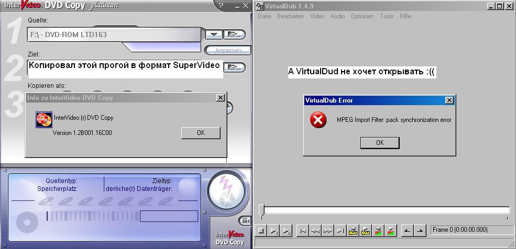Browse for target folder next to Ziel
Viewport: 516px width, 249px height.
pyautogui.click(x=235, y=67)
